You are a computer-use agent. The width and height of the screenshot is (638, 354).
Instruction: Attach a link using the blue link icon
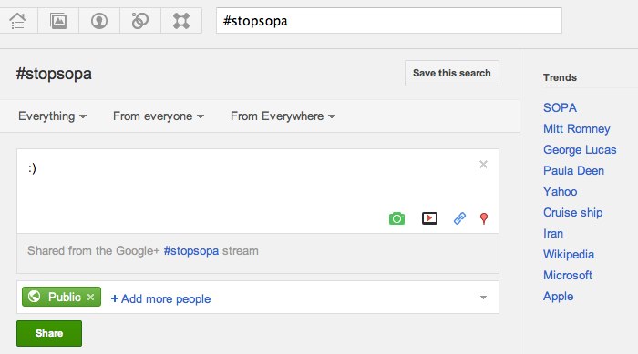coord(459,218)
